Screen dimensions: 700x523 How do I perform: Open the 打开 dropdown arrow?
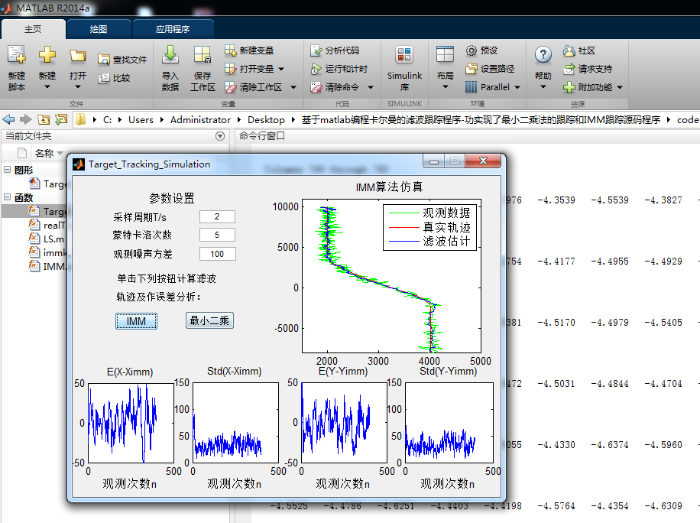[78, 87]
